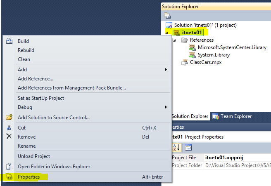
Task: Click the Solution Explorer toolbar properties icon
Action: coord(167,16)
